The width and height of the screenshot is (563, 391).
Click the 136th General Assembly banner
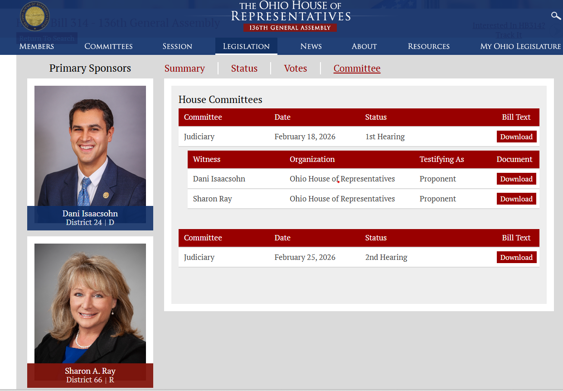coord(290,28)
